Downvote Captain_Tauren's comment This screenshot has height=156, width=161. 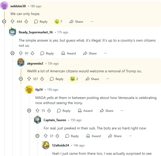click(57, 136)
